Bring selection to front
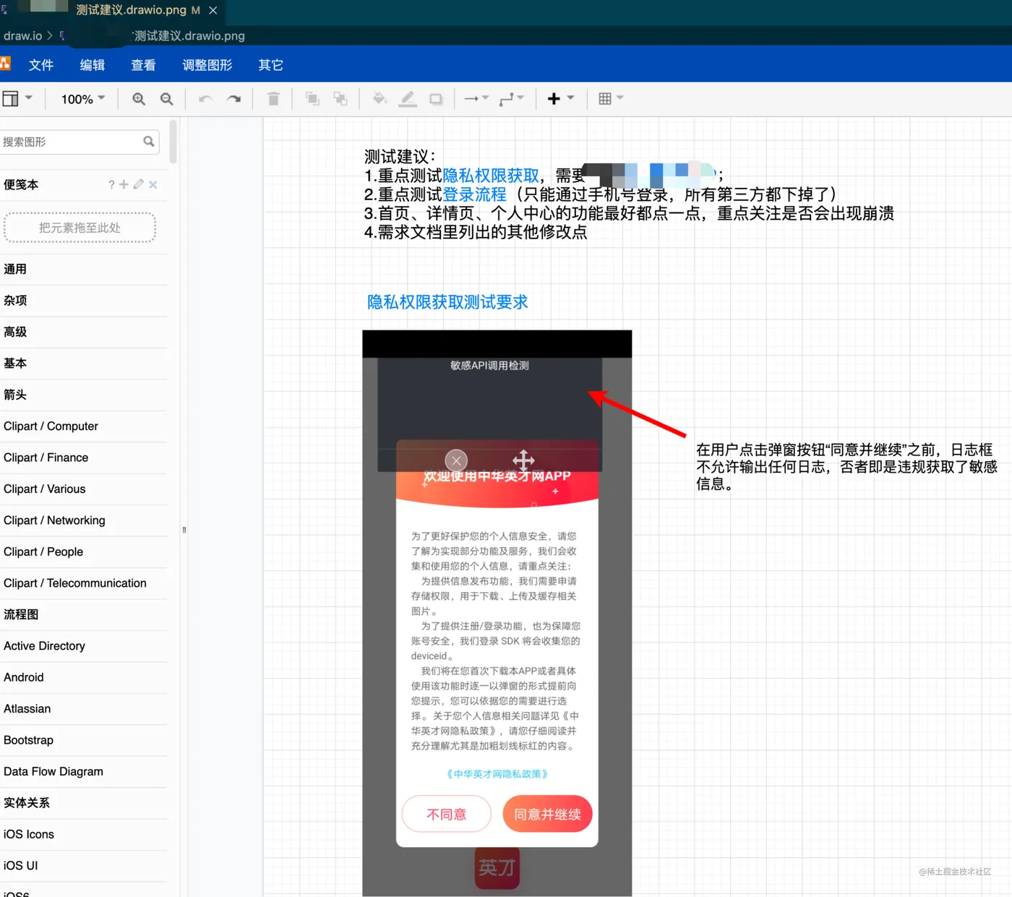Screen dimensions: 1012x897 point(312,99)
